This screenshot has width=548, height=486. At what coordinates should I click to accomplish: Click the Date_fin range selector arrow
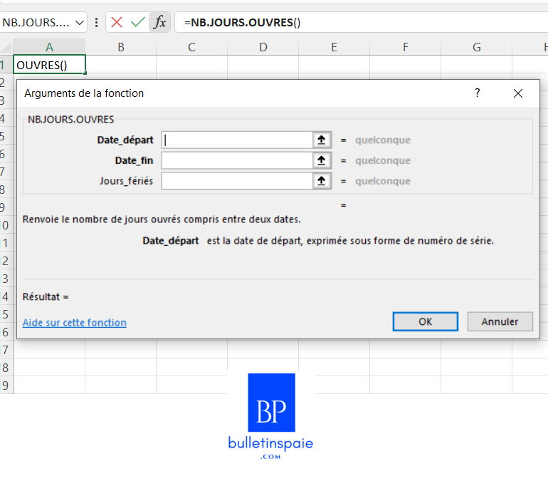tap(322, 160)
